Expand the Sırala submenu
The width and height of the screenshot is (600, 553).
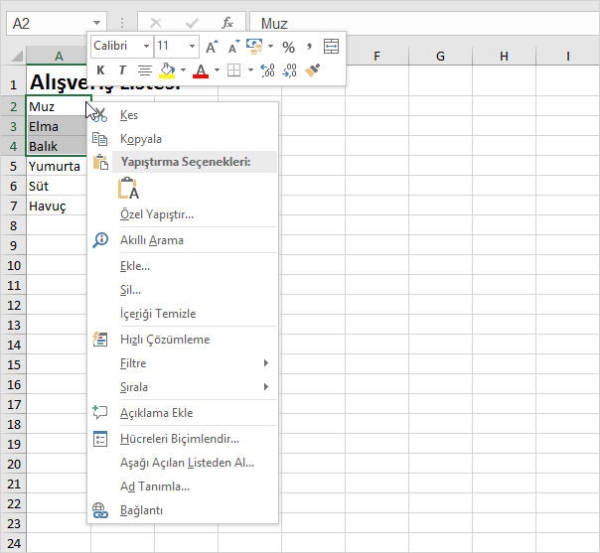266,386
